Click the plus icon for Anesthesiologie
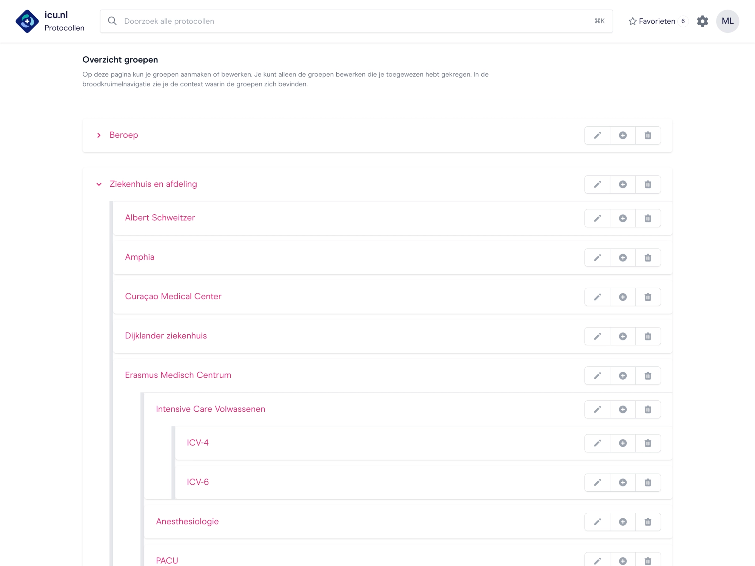Viewport: 755px width, 566px height. click(x=622, y=522)
